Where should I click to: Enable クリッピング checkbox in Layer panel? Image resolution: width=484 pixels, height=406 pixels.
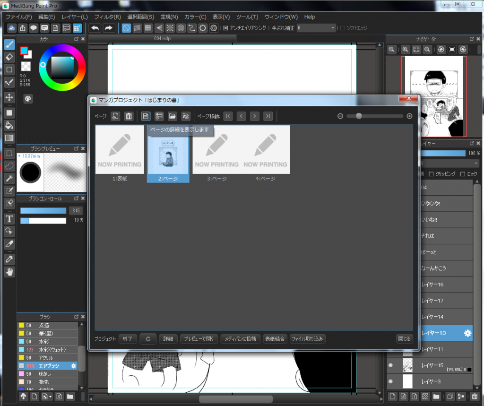point(431,174)
